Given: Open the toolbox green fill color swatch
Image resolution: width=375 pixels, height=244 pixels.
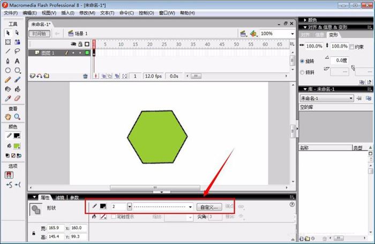Looking at the screenshot, I should [x=17, y=146].
